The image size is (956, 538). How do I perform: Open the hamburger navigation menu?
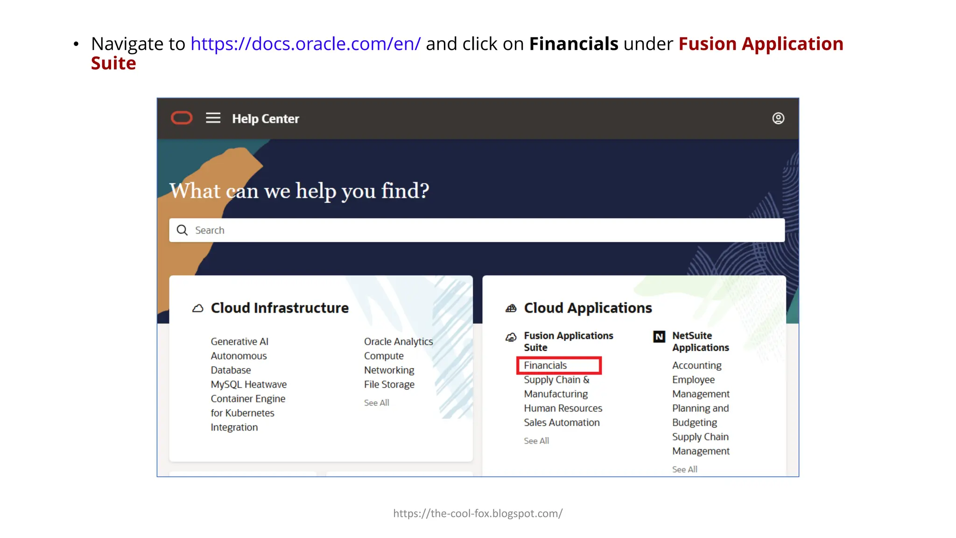click(213, 118)
